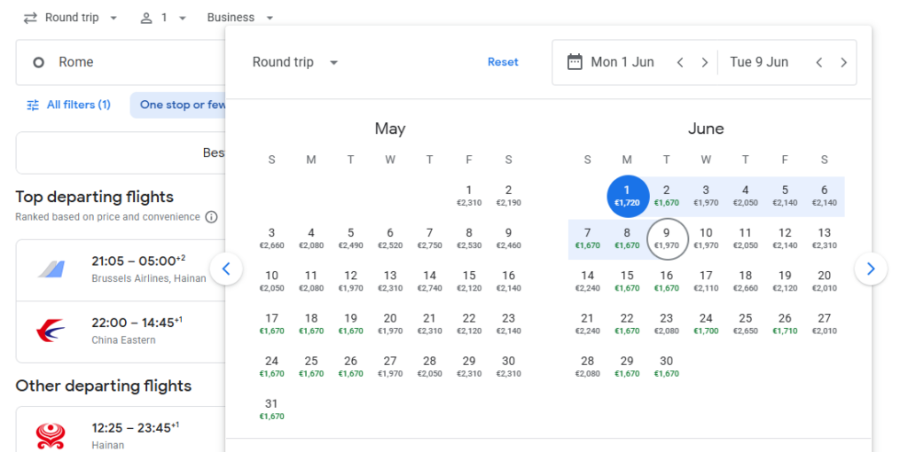This screenshot has width=908, height=452.
Task: Pick May 31 in the calendar
Action: coord(271,409)
